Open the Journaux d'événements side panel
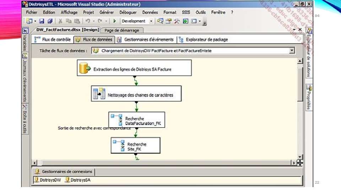This screenshot has height=191, width=341. click(x=25, y=78)
